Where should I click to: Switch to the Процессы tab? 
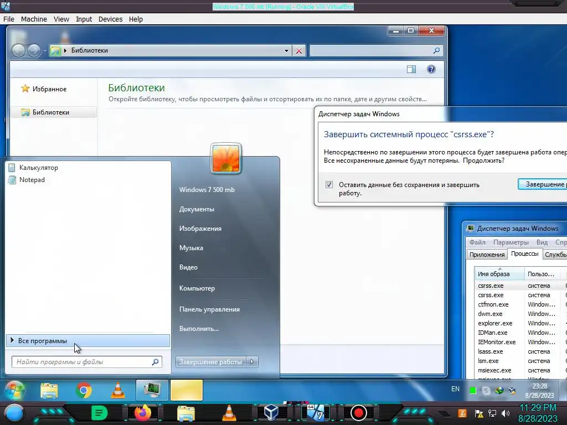pyautogui.click(x=525, y=253)
